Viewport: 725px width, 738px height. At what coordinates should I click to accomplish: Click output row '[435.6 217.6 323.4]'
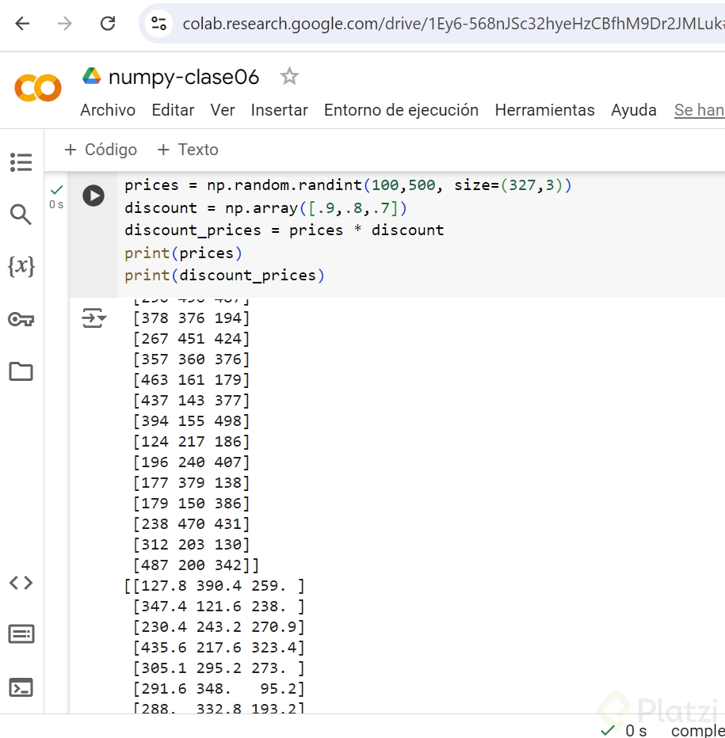coord(219,648)
